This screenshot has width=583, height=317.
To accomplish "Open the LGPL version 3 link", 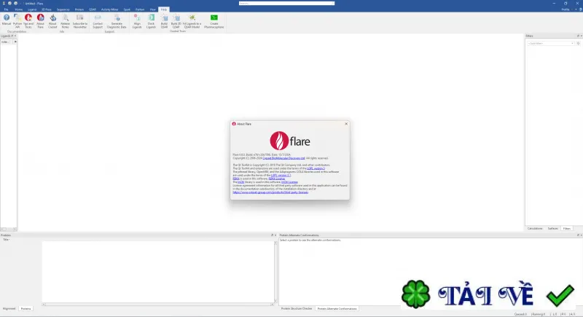I will point(316,168).
